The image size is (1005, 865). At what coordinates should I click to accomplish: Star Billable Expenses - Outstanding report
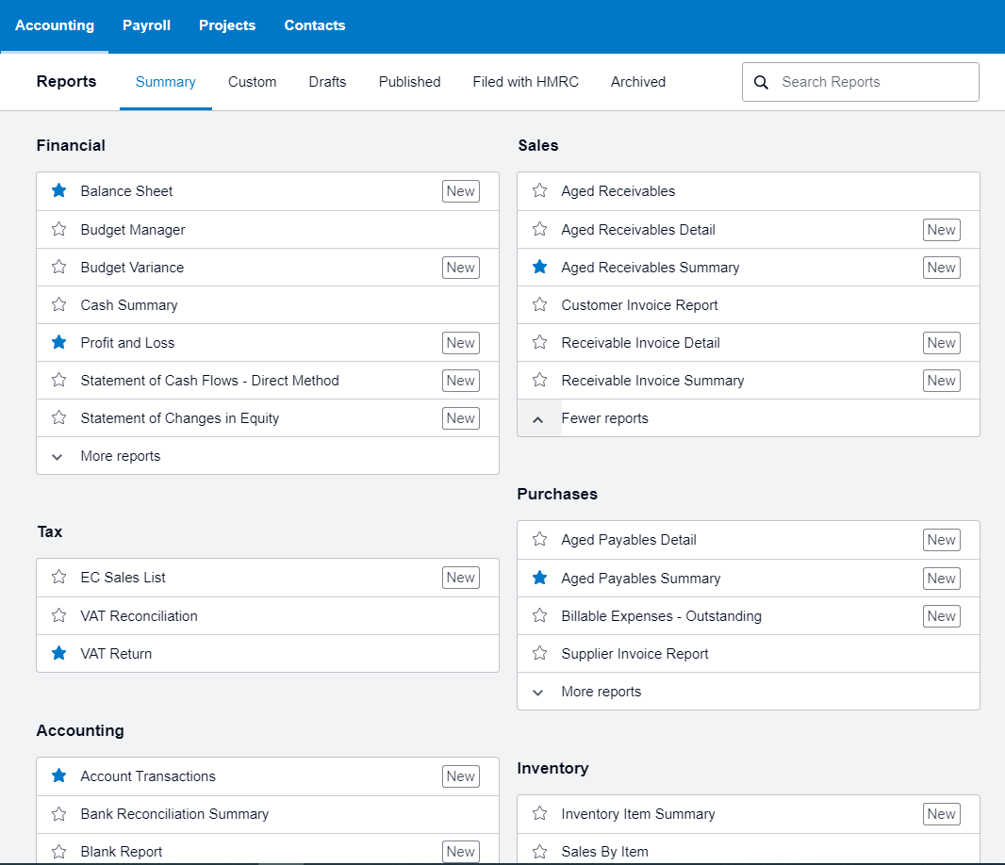[539, 615]
